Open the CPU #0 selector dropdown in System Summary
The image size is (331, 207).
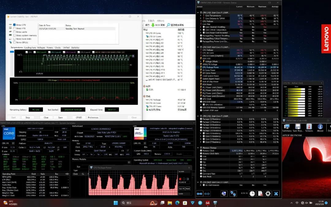[13, 143]
